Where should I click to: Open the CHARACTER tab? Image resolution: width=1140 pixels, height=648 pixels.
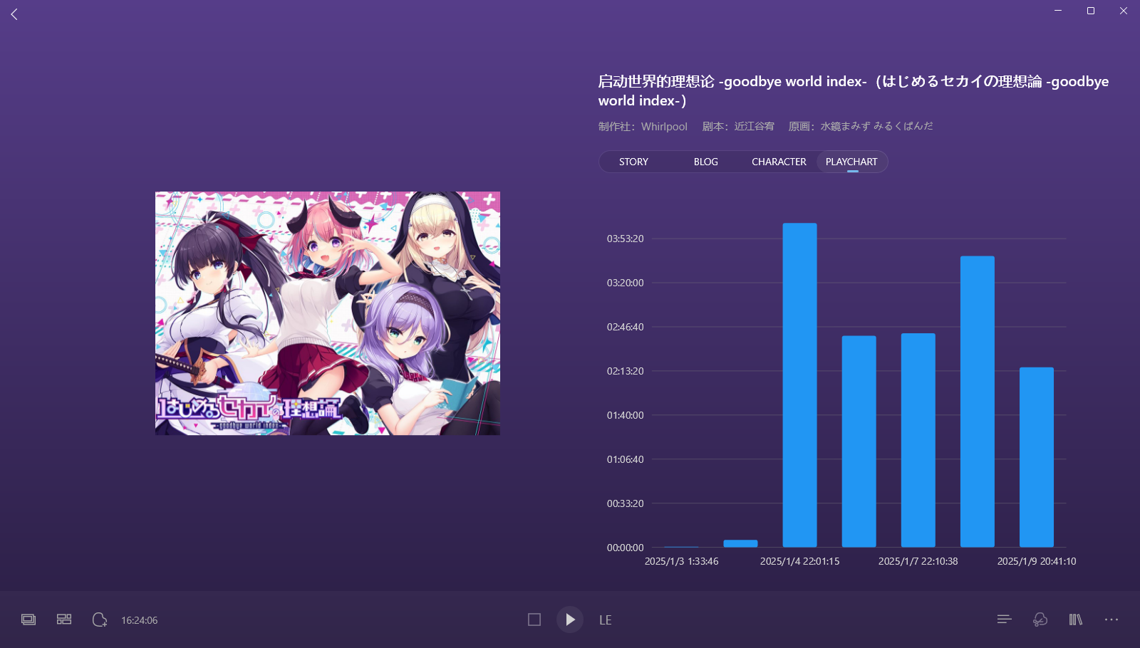pos(779,162)
